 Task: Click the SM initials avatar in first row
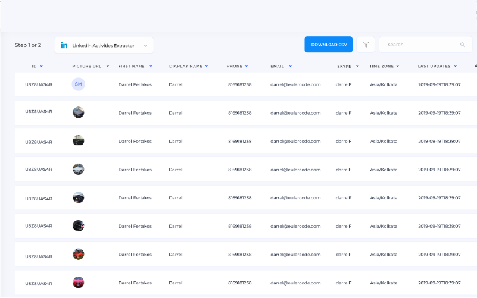[78, 84]
